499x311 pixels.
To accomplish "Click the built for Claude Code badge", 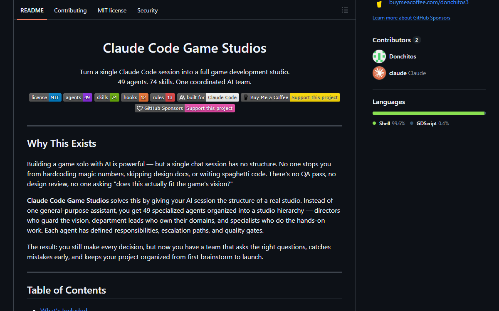I will point(208,97).
